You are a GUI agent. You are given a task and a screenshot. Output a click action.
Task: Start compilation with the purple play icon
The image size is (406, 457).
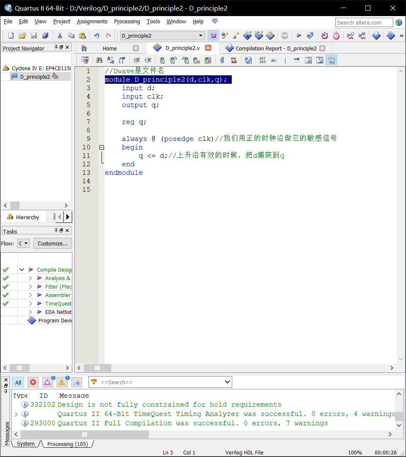point(299,36)
